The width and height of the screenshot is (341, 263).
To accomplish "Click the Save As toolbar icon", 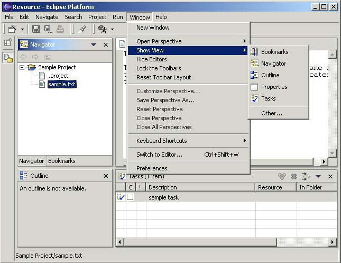I will tap(48, 29).
